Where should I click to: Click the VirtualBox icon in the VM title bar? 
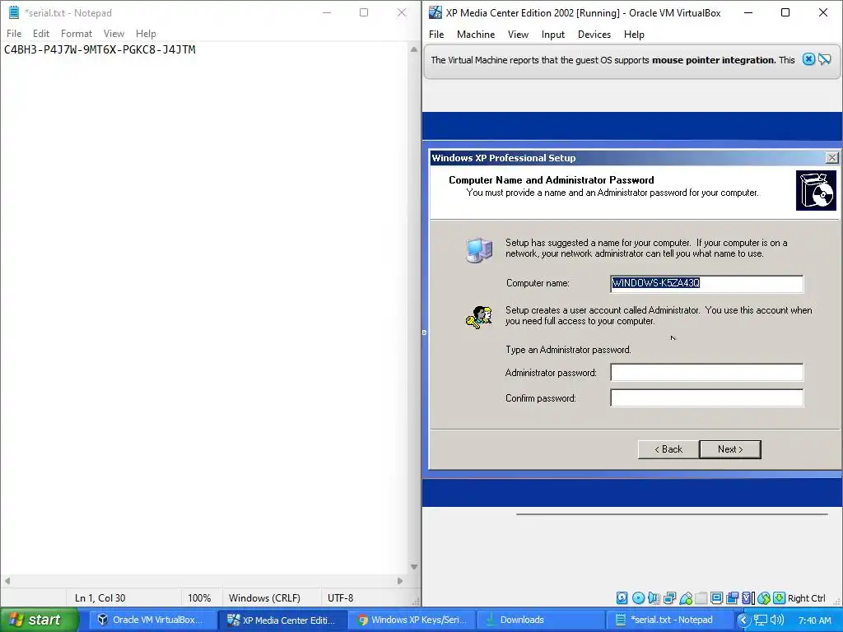pyautogui.click(x=435, y=12)
